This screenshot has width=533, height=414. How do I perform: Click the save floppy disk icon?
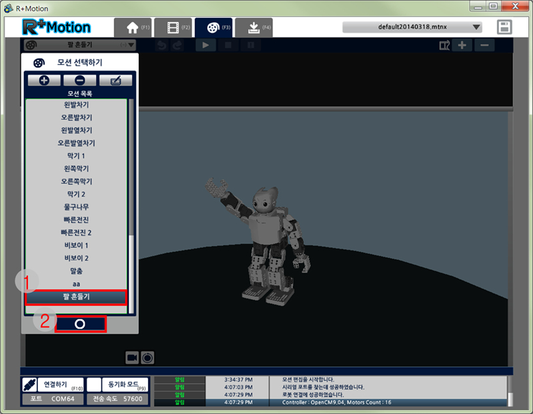(504, 27)
